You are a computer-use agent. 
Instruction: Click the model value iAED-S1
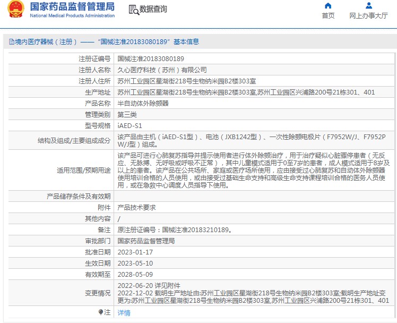pos(130,126)
